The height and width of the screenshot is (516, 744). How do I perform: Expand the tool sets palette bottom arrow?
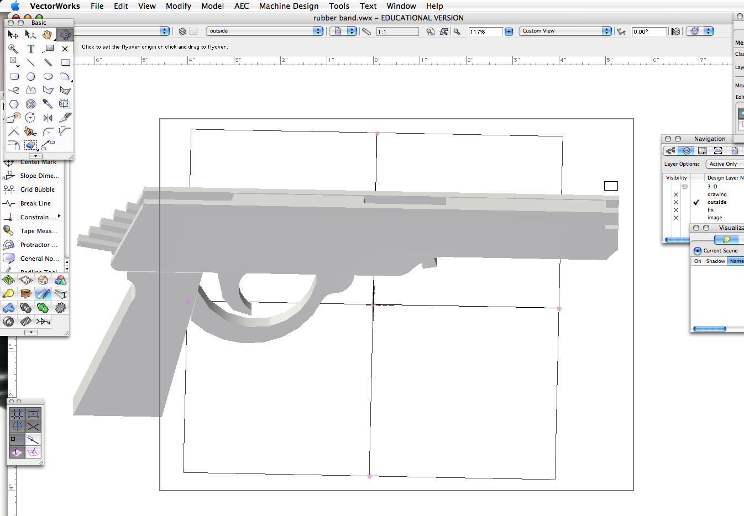[x=32, y=333]
